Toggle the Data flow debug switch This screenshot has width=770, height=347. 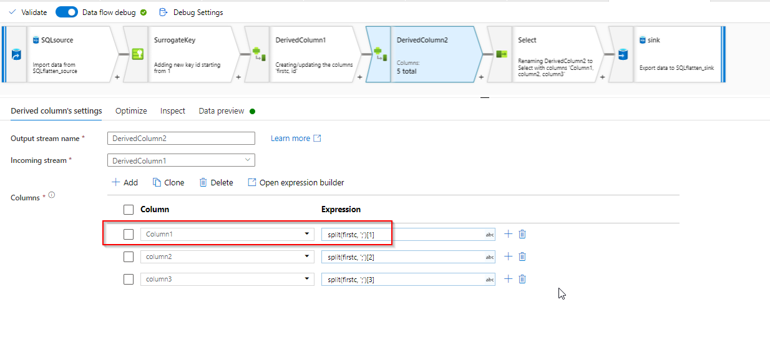click(x=67, y=12)
